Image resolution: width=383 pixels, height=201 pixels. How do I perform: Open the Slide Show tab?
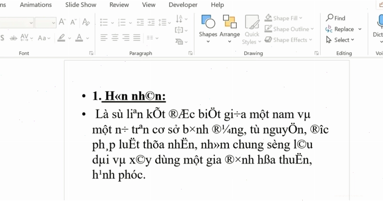click(81, 5)
